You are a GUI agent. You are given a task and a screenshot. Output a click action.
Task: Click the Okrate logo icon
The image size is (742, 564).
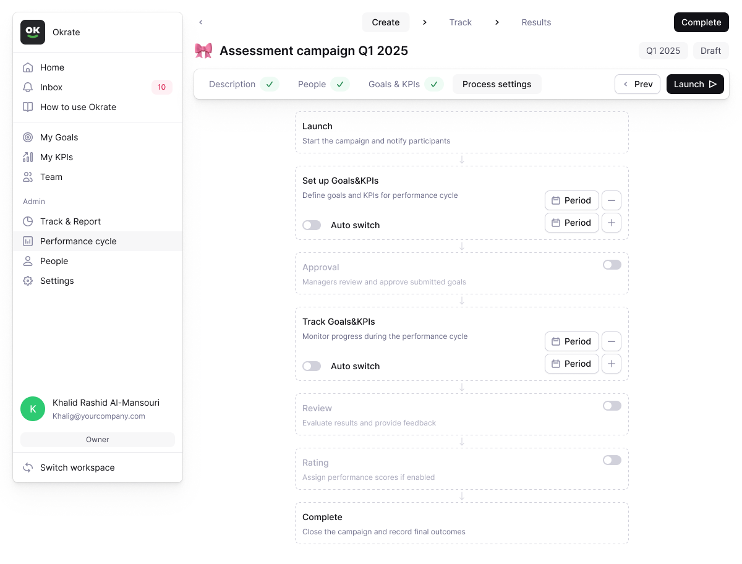point(33,32)
